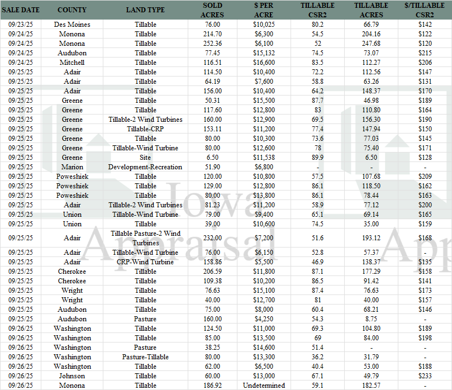Image resolution: width=452 pixels, height=390 pixels.
Task: Select the $13,800 Poweshiek price cell
Action: coord(264,196)
